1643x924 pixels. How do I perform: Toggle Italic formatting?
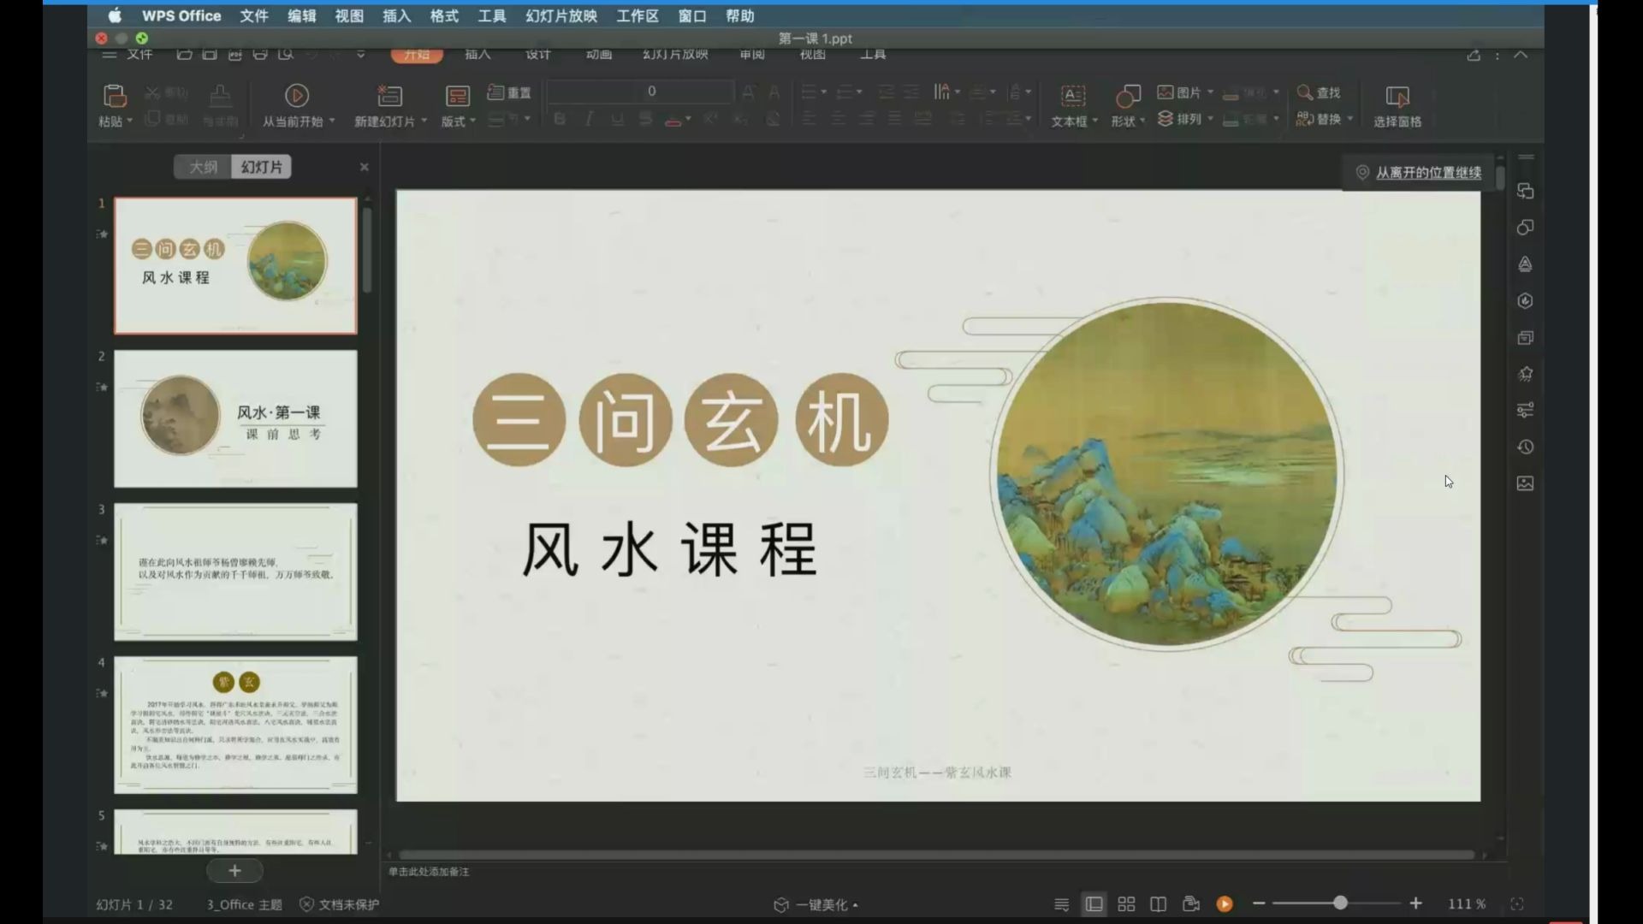pyautogui.click(x=589, y=119)
